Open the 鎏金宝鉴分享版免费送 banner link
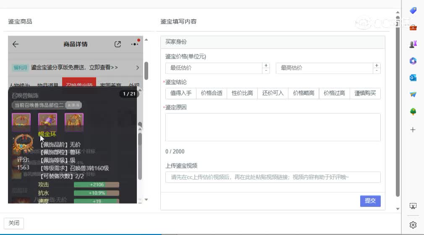 click(74, 67)
